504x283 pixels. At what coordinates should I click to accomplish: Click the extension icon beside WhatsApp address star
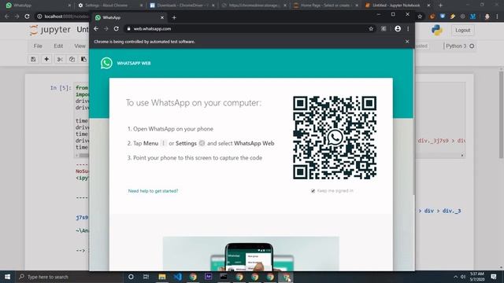[x=384, y=29]
